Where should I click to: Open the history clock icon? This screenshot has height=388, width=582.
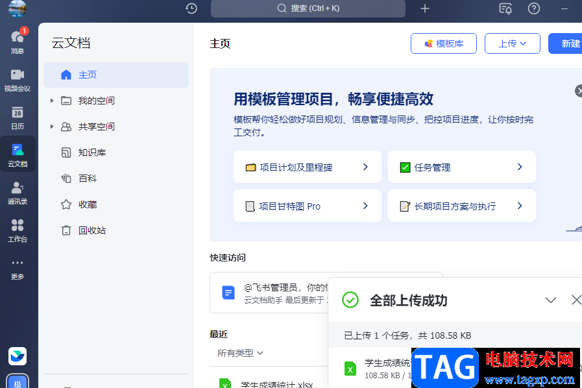[x=191, y=8]
